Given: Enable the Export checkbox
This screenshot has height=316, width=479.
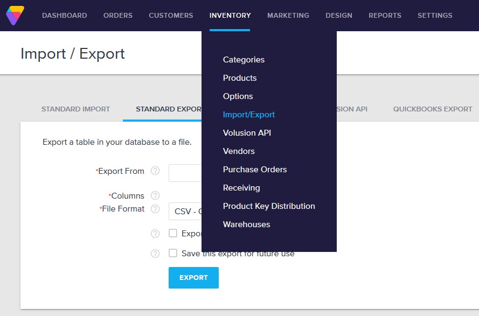Looking at the screenshot, I should [173, 234].
